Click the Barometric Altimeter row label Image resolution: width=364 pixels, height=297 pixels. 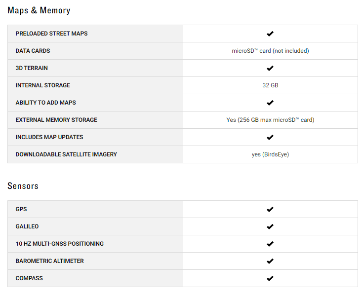[x=50, y=261]
